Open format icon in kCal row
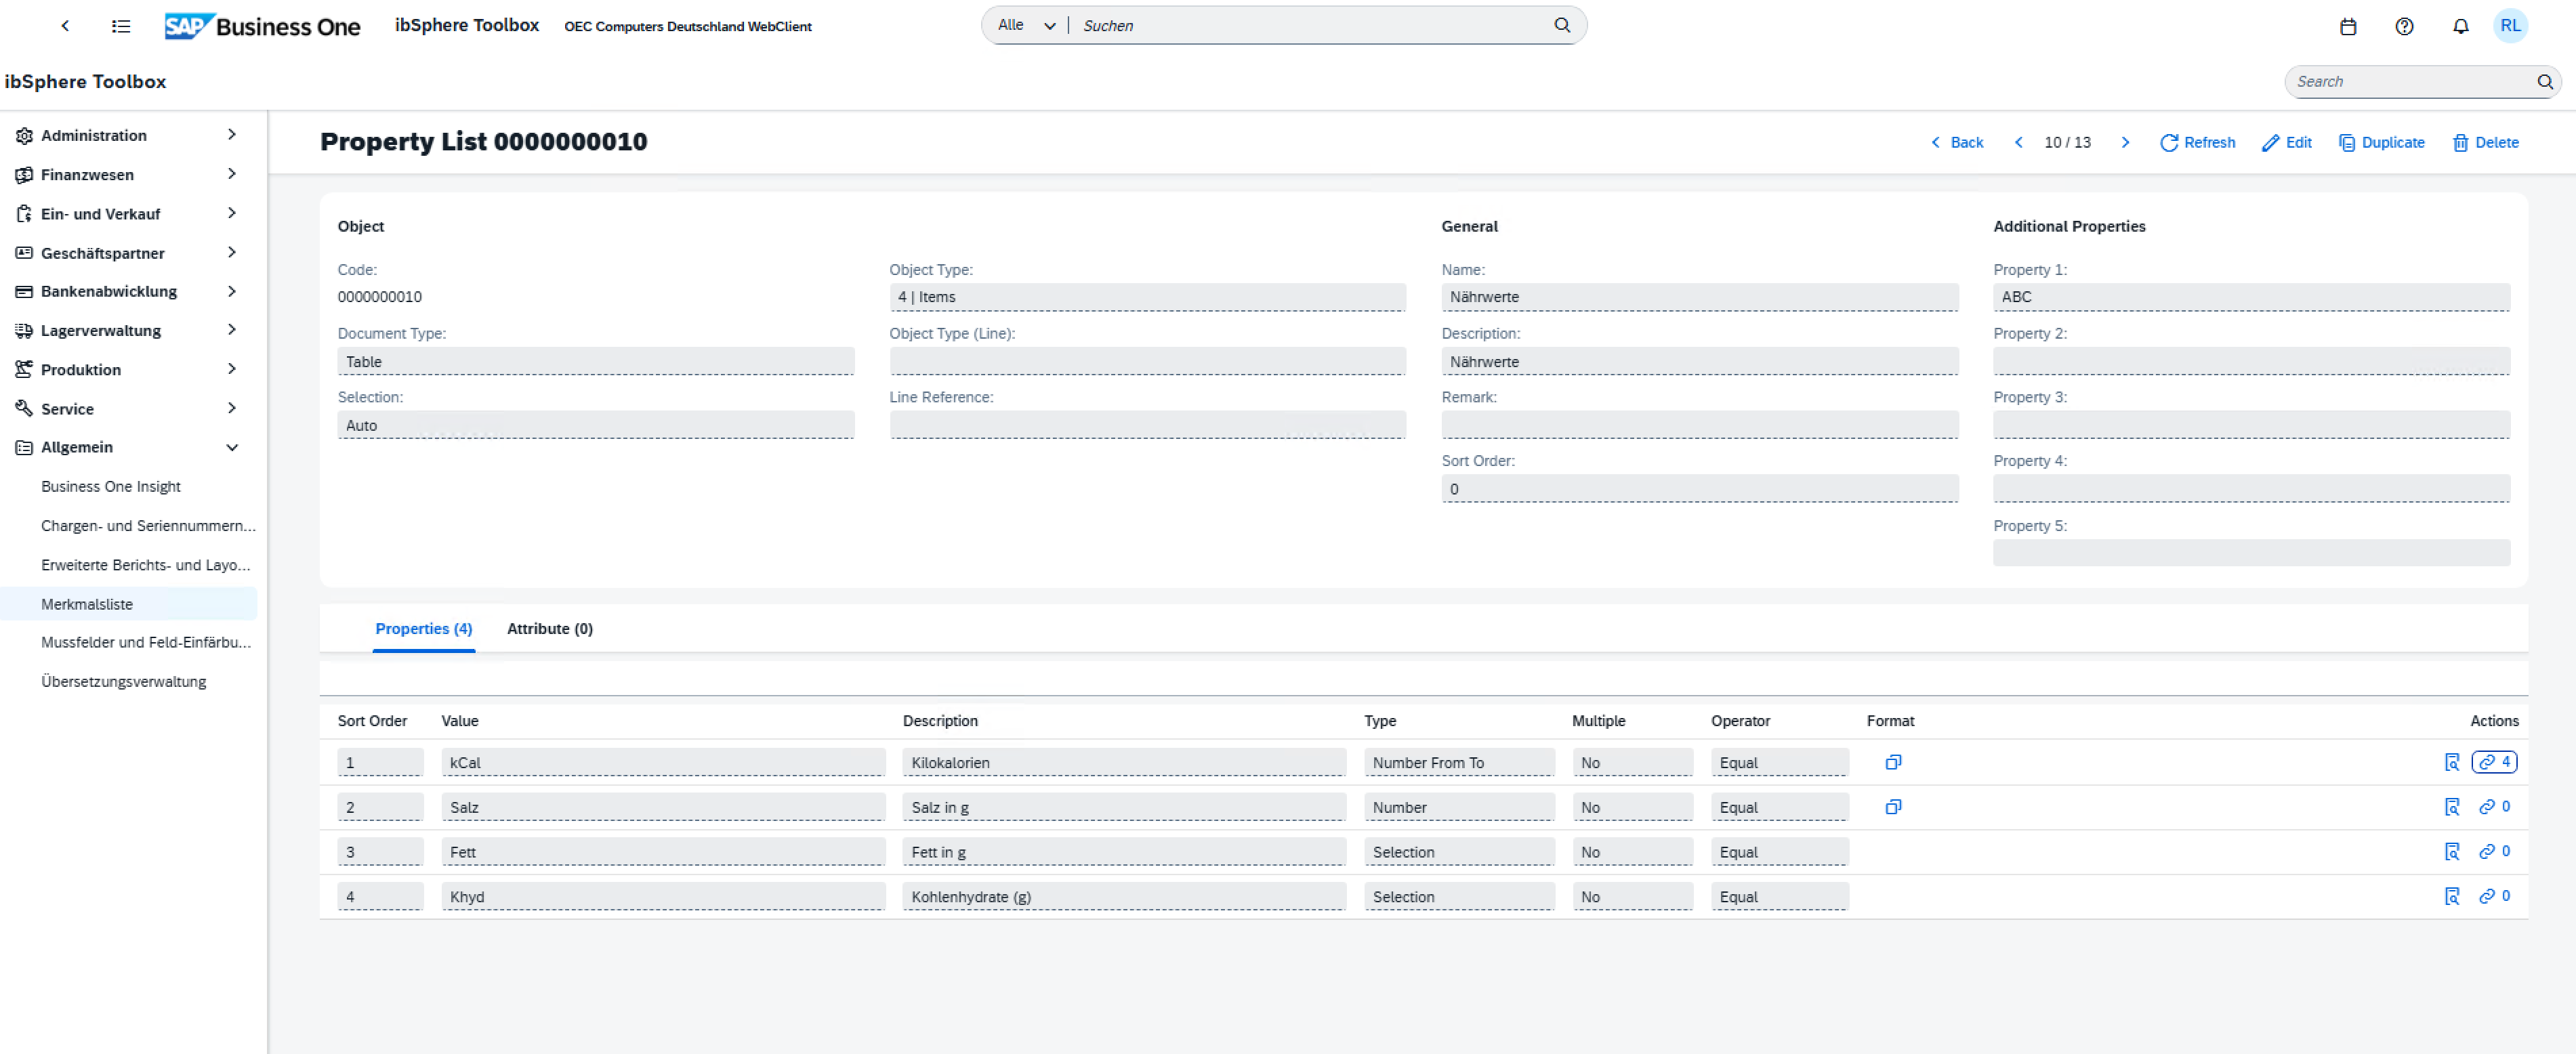This screenshot has height=1054, width=2576. coord(1892,762)
